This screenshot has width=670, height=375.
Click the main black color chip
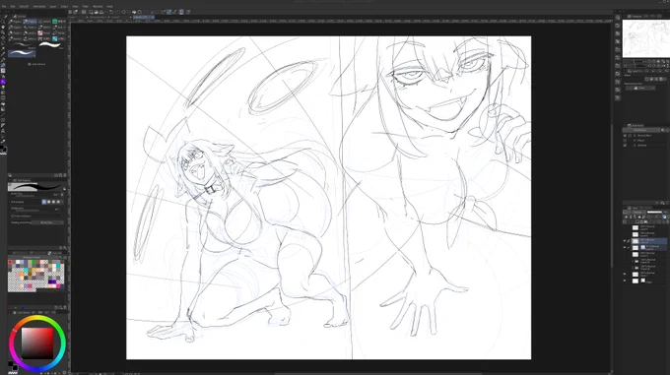coord(11,363)
